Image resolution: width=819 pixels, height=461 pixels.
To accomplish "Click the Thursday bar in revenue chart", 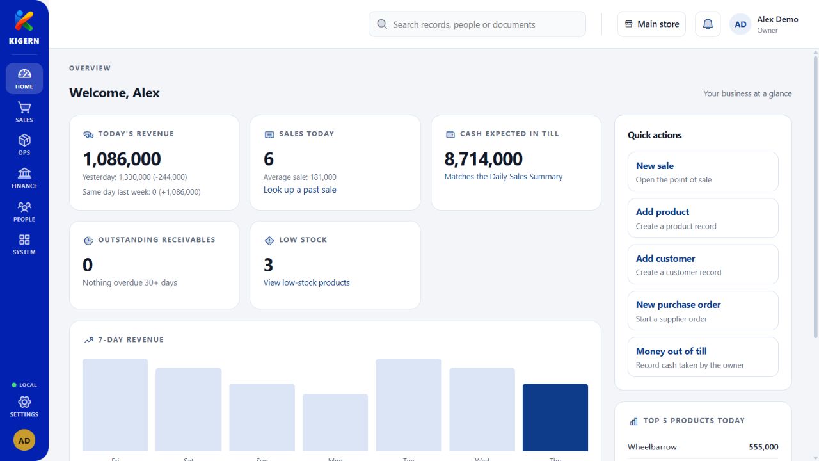I will coord(555,417).
